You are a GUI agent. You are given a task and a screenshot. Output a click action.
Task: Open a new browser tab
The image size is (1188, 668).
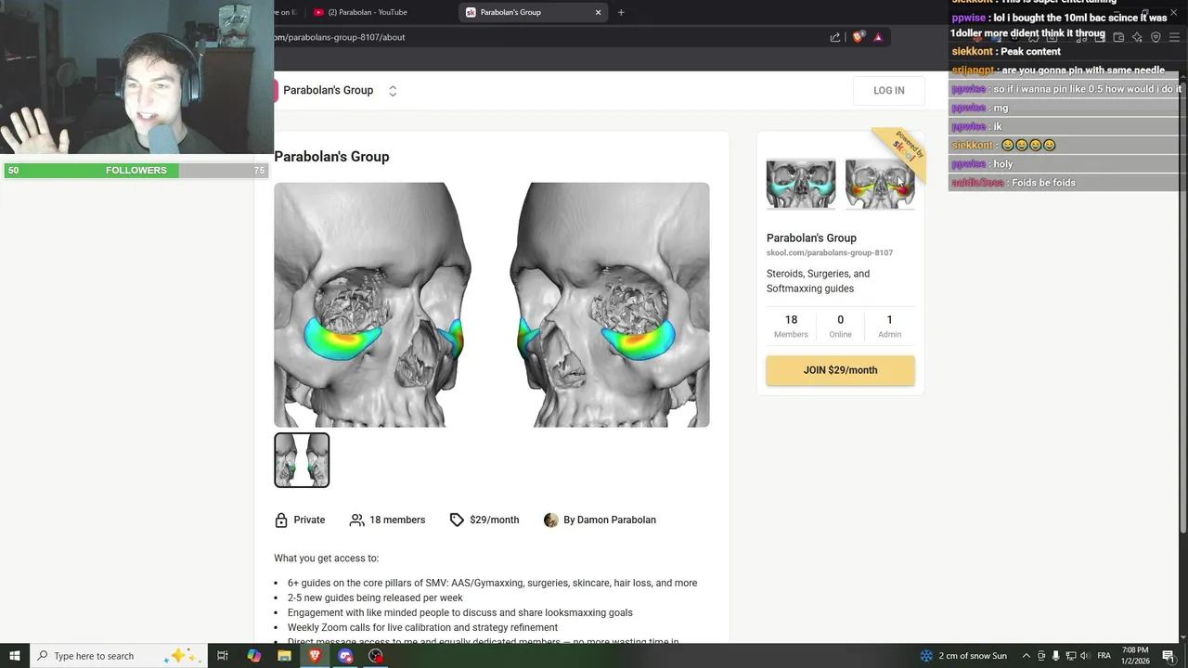621,12
